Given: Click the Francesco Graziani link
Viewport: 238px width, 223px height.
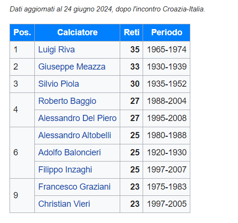Looking at the screenshot, I should point(74,187).
